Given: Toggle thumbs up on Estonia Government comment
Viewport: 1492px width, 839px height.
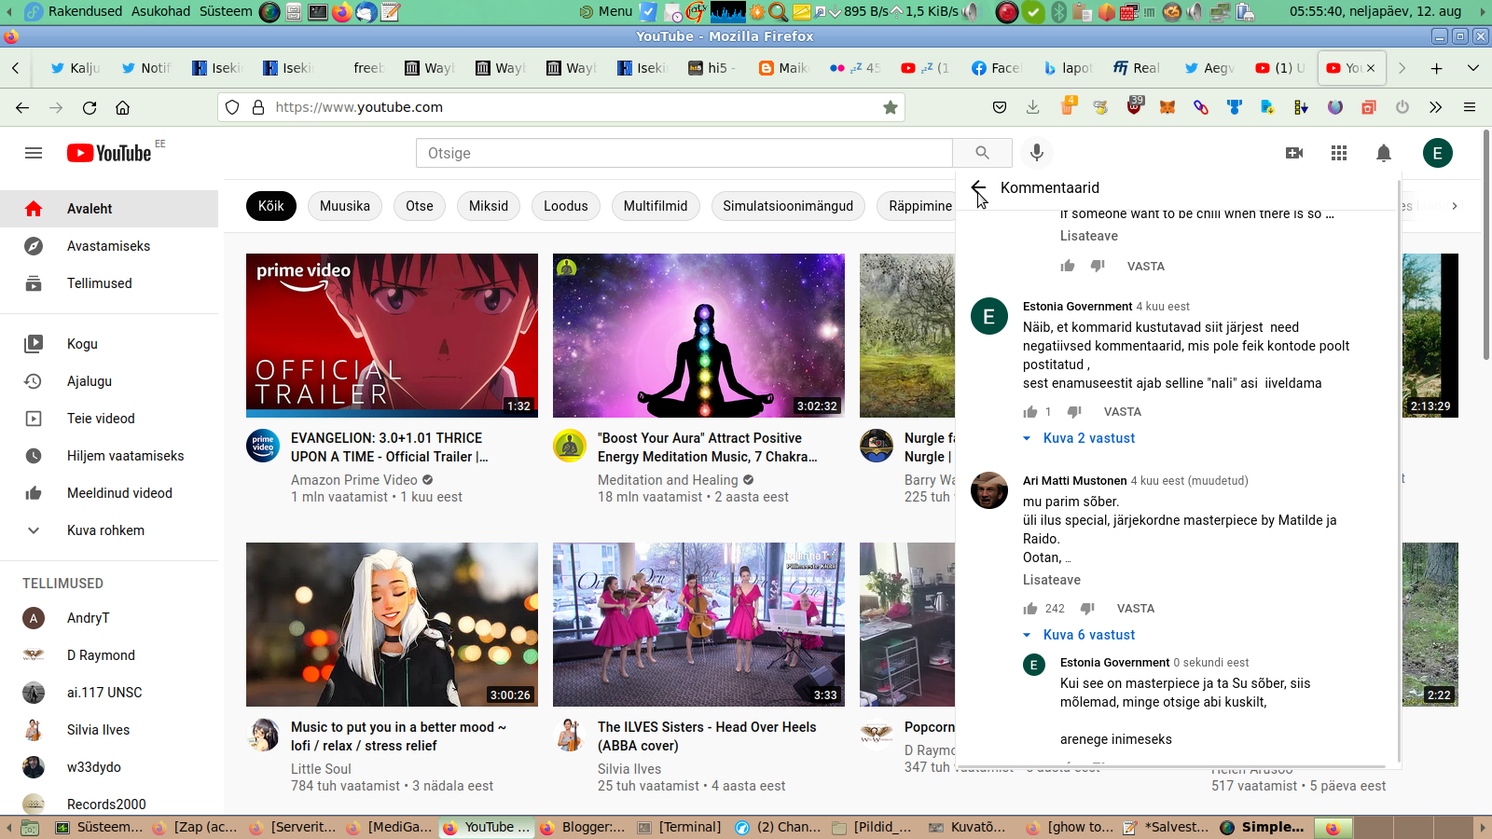Looking at the screenshot, I should (1030, 412).
